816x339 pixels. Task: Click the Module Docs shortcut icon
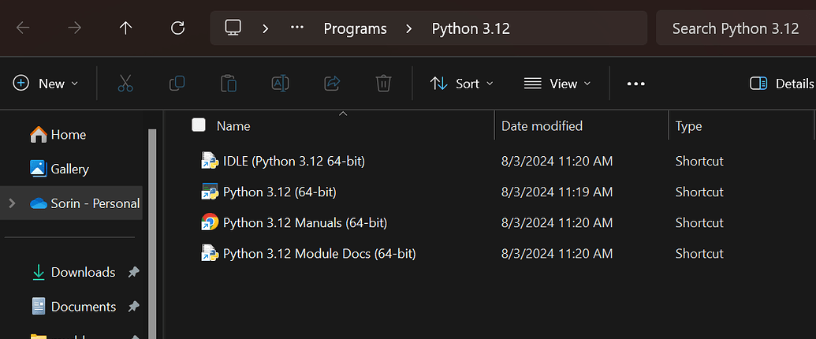pyautogui.click(x=209, y=253)
